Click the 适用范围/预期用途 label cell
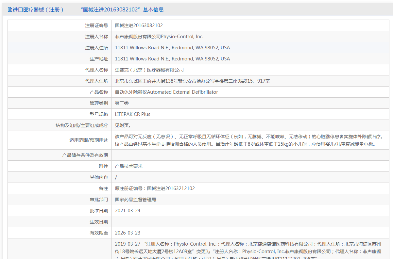393x259 pixels. point(60,140)
